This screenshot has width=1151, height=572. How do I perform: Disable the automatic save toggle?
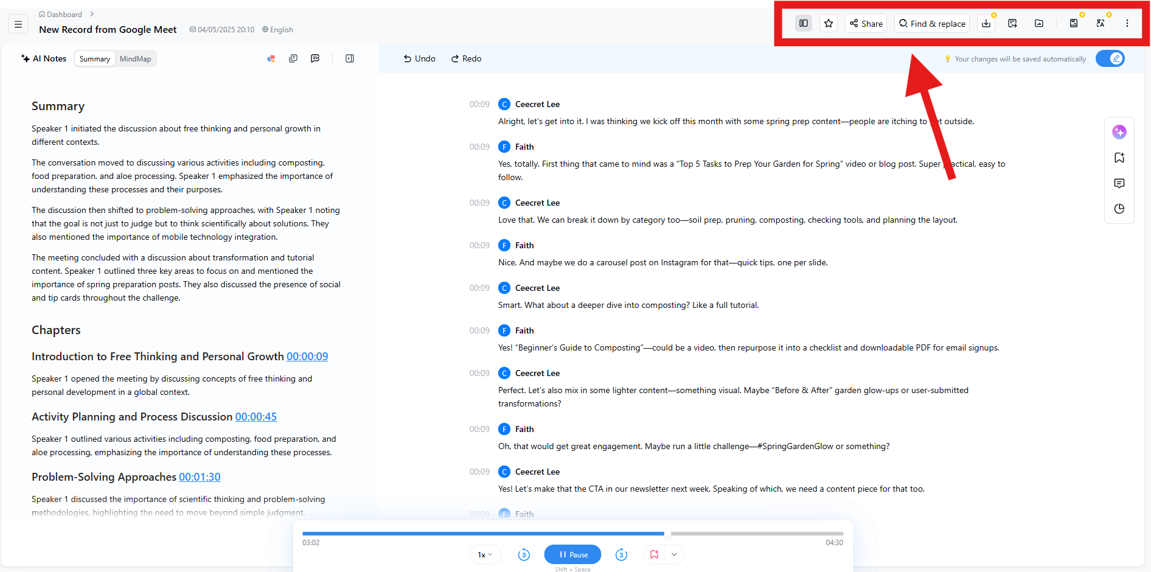tap(1110, 58)
